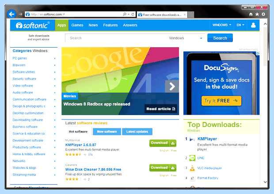The image size is (274, 194).
Task: Open the EN language dropdown
Action: pos(240,25)
